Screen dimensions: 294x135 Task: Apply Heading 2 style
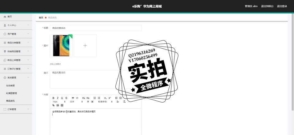88,98
